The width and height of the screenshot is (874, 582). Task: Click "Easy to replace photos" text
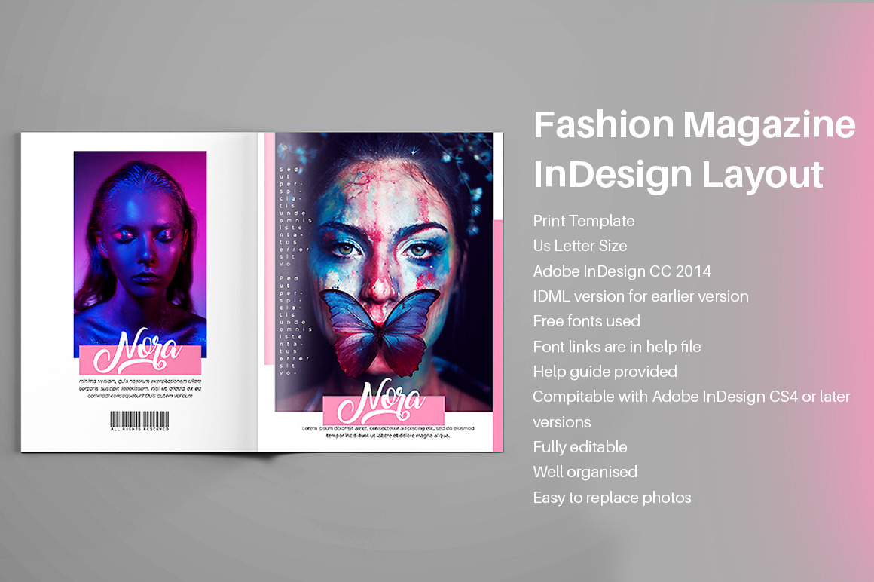pyautogui.click(x=612, y=498)
